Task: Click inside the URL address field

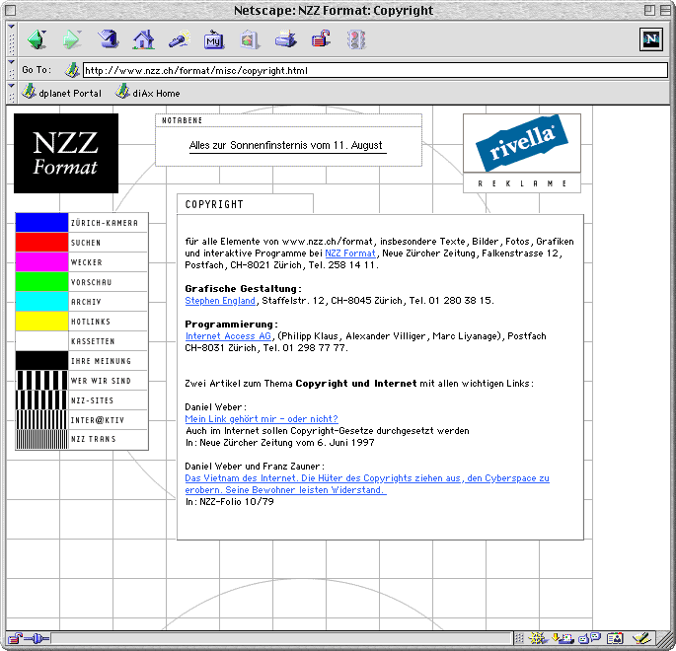Action: pyautogui.click(x=375, y=70)
